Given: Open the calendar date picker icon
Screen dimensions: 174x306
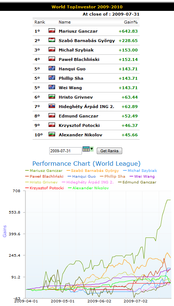Looking at the screenshot, I should tap(86, 149).
